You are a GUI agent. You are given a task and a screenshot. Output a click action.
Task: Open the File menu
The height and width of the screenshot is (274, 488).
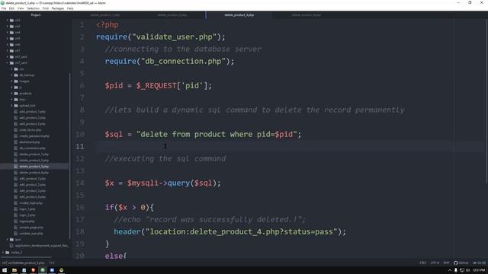pyautogui.click(x=4, y=8)
